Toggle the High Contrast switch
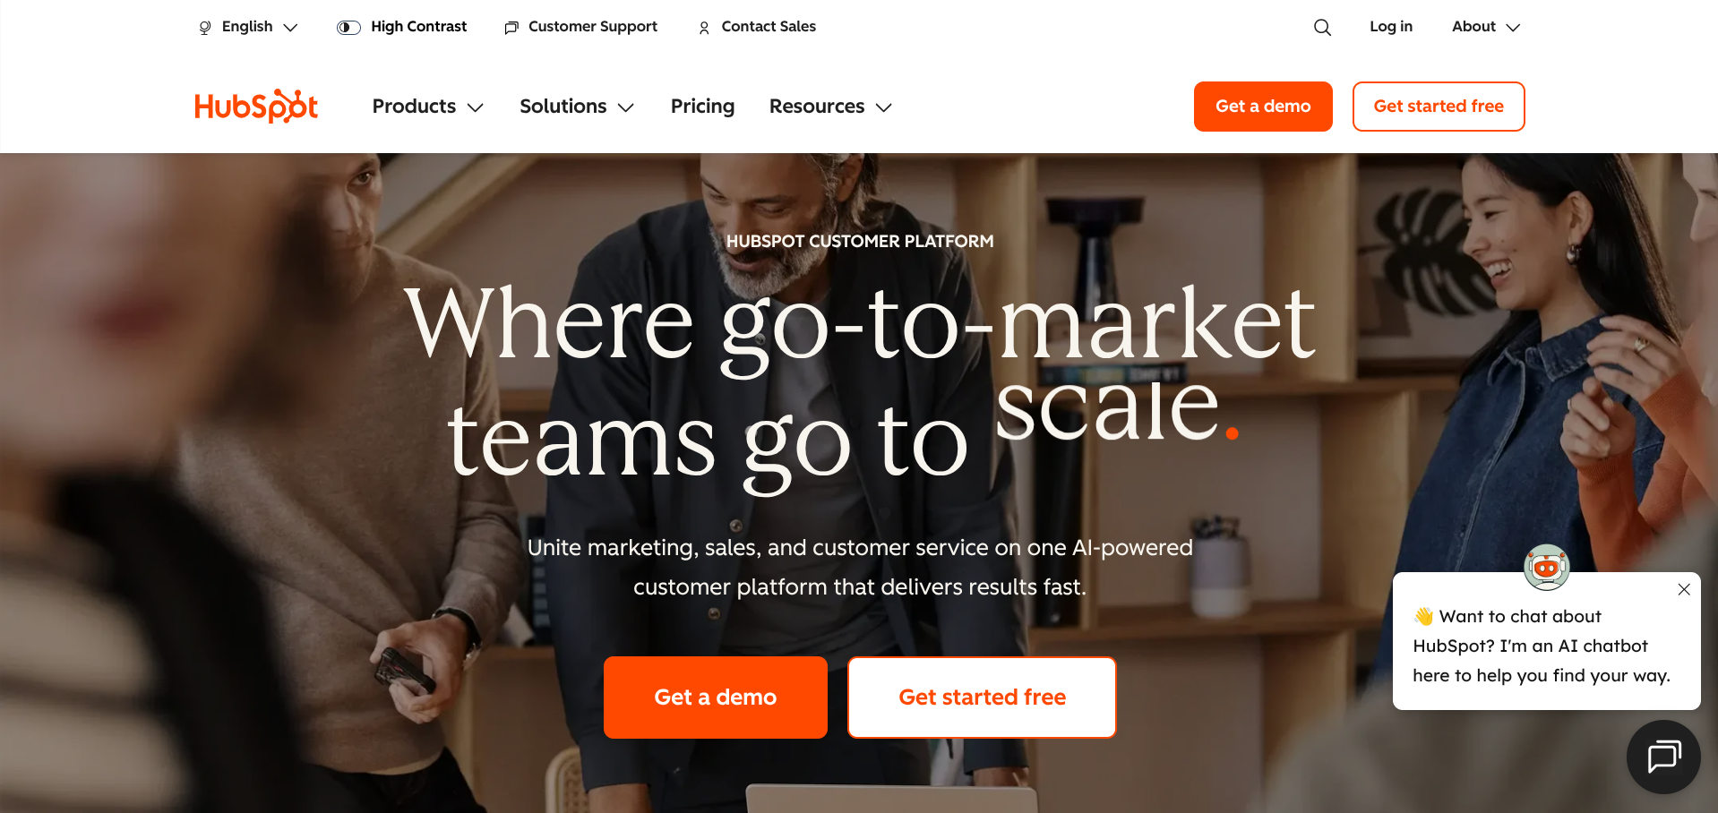 click(348, 28)
